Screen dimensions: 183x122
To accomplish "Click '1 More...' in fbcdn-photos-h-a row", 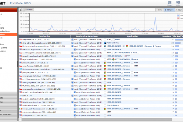I will pyautogui.click(x=157, y=46).
